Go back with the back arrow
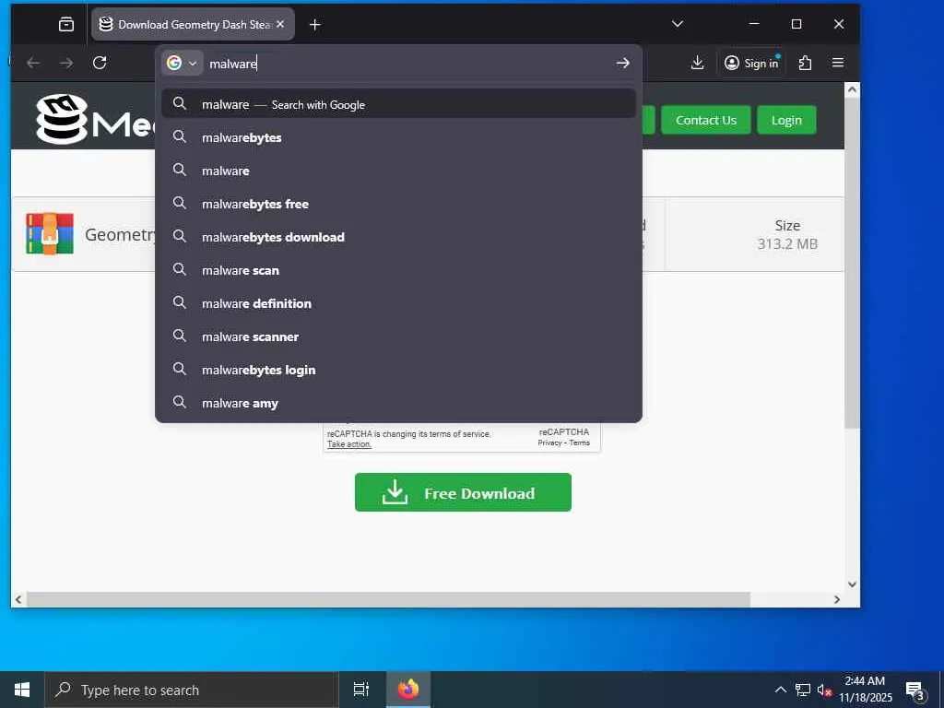944x708 pixels. (x=34, y=63)
